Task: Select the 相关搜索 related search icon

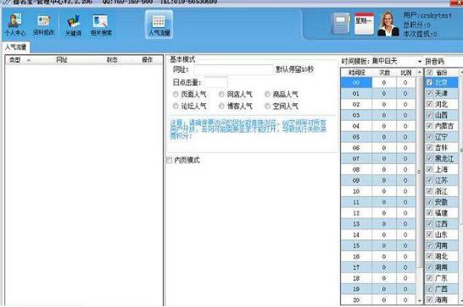Action: [101, 25]
